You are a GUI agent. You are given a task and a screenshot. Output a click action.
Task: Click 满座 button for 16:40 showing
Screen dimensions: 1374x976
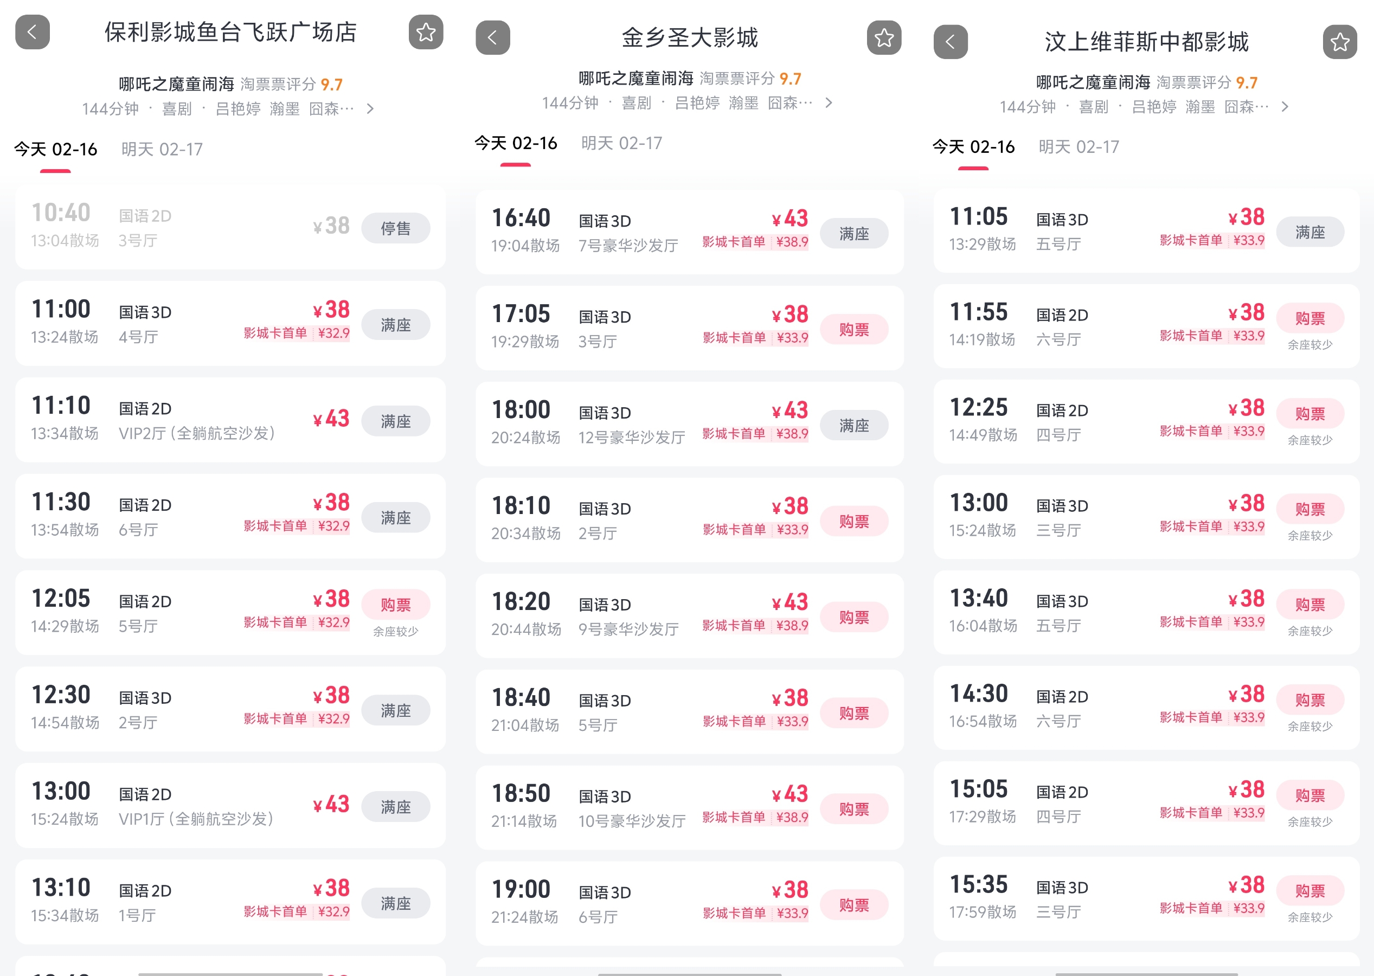click(x=854, y=233)
